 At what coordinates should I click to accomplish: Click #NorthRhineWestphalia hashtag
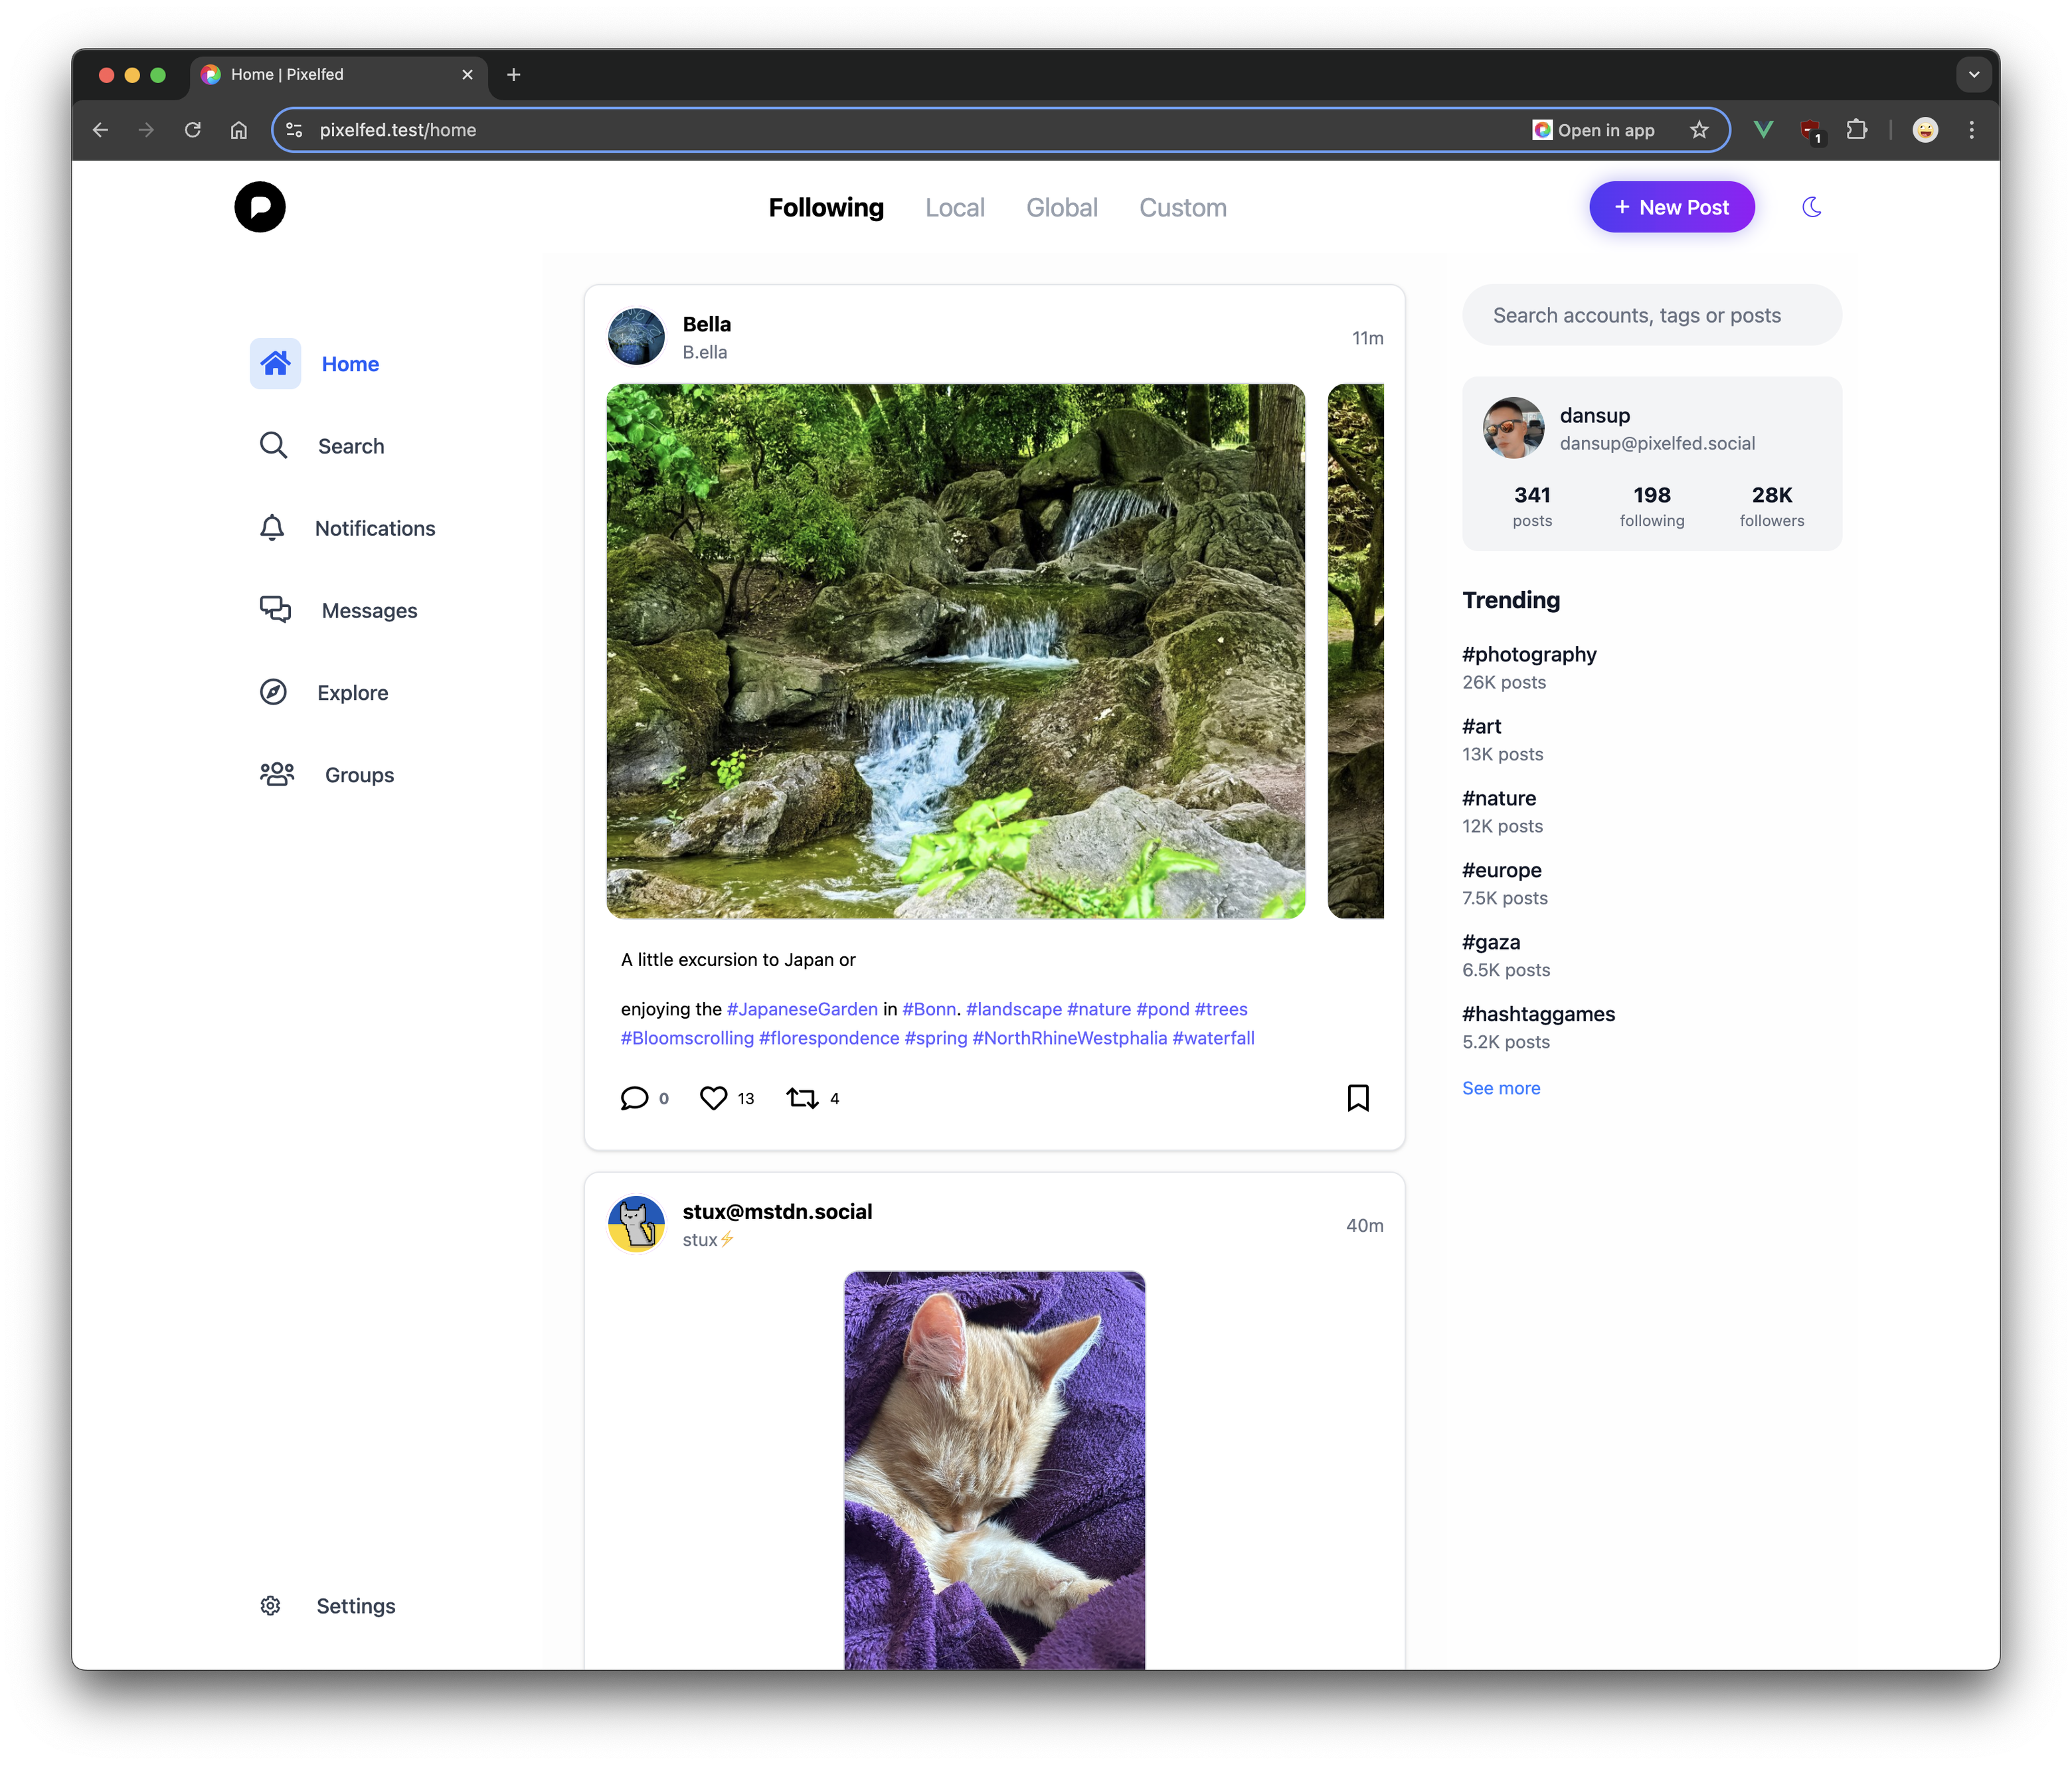tap(1070, 1038)
